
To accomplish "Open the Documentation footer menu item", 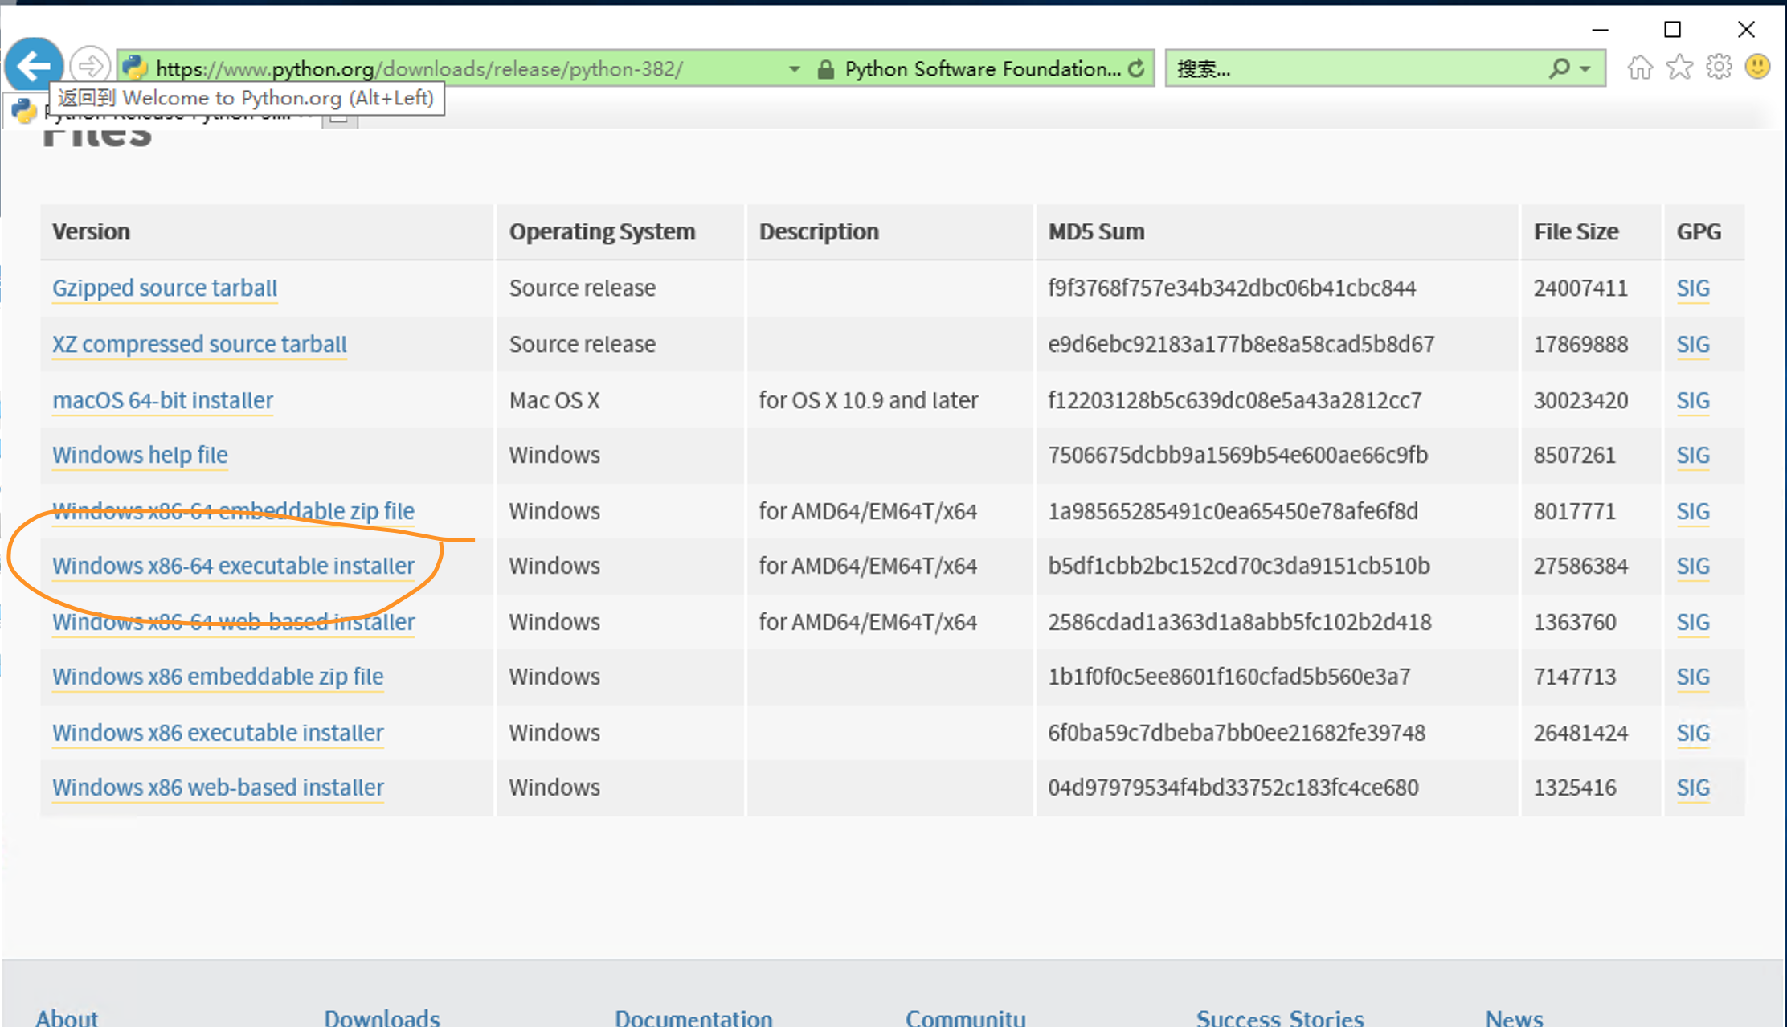I will (693, 1017).
